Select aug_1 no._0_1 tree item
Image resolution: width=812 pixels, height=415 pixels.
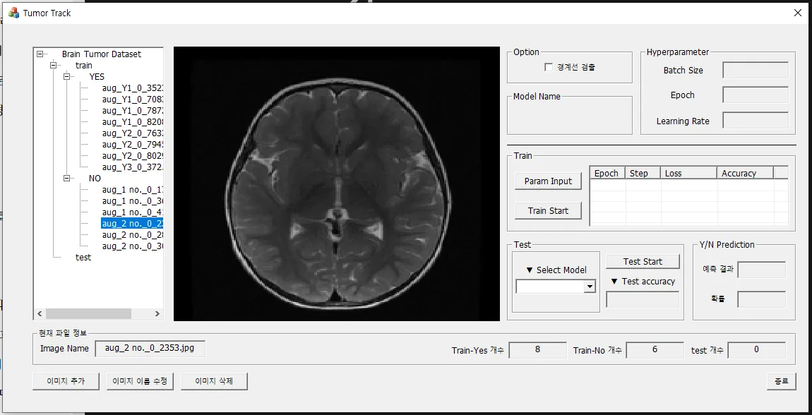[x=133, y=189]
